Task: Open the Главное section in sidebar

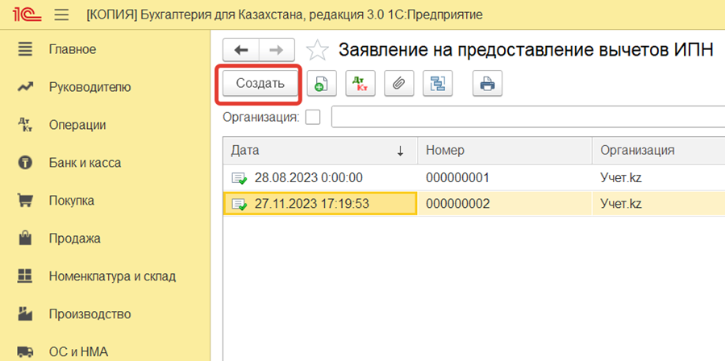Action: [x=72, y=49]
